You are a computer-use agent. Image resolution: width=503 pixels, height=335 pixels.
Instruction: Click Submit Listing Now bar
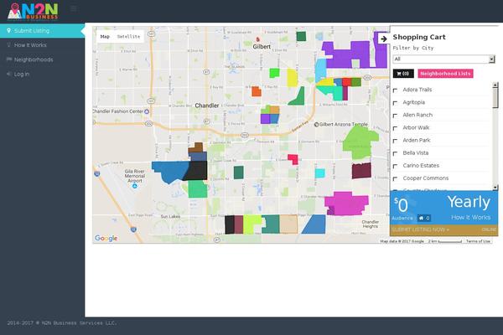[x=444, y=229]
